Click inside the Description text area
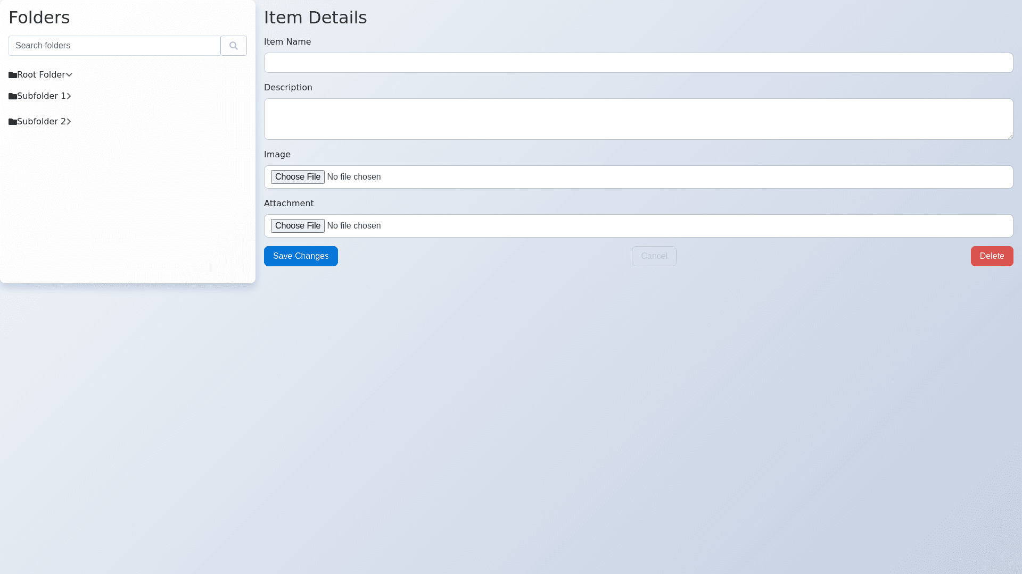The image size is (1022, 574). (x=638, y=119)
